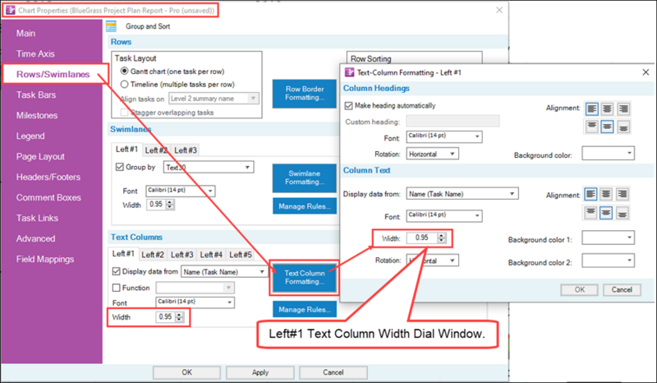The height and width of the screenshot is (383, 657).
Task: Click Row Border Formatting button
Action: tap(305, 94)
